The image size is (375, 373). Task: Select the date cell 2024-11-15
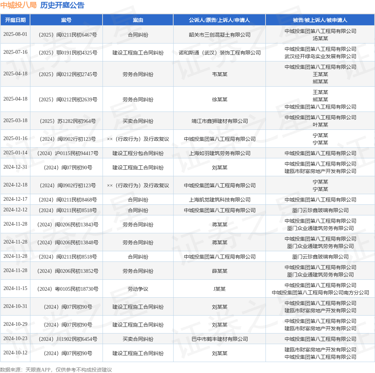(x=15, y=288)
